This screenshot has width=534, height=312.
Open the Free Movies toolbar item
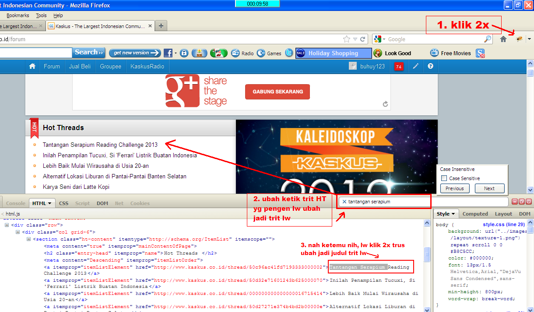(451, 53)
